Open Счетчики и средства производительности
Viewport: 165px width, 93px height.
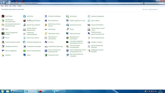[74, 42]
